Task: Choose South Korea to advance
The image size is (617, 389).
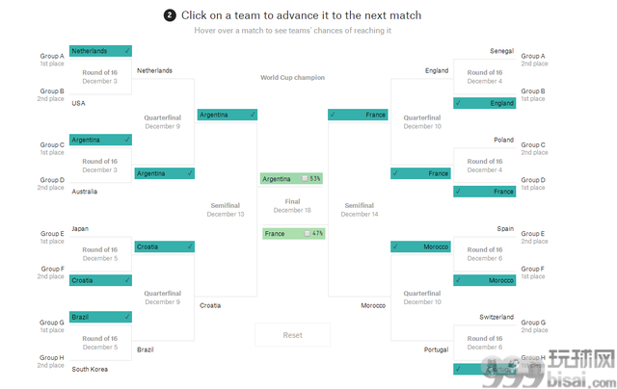Action: tap(100, 369)
